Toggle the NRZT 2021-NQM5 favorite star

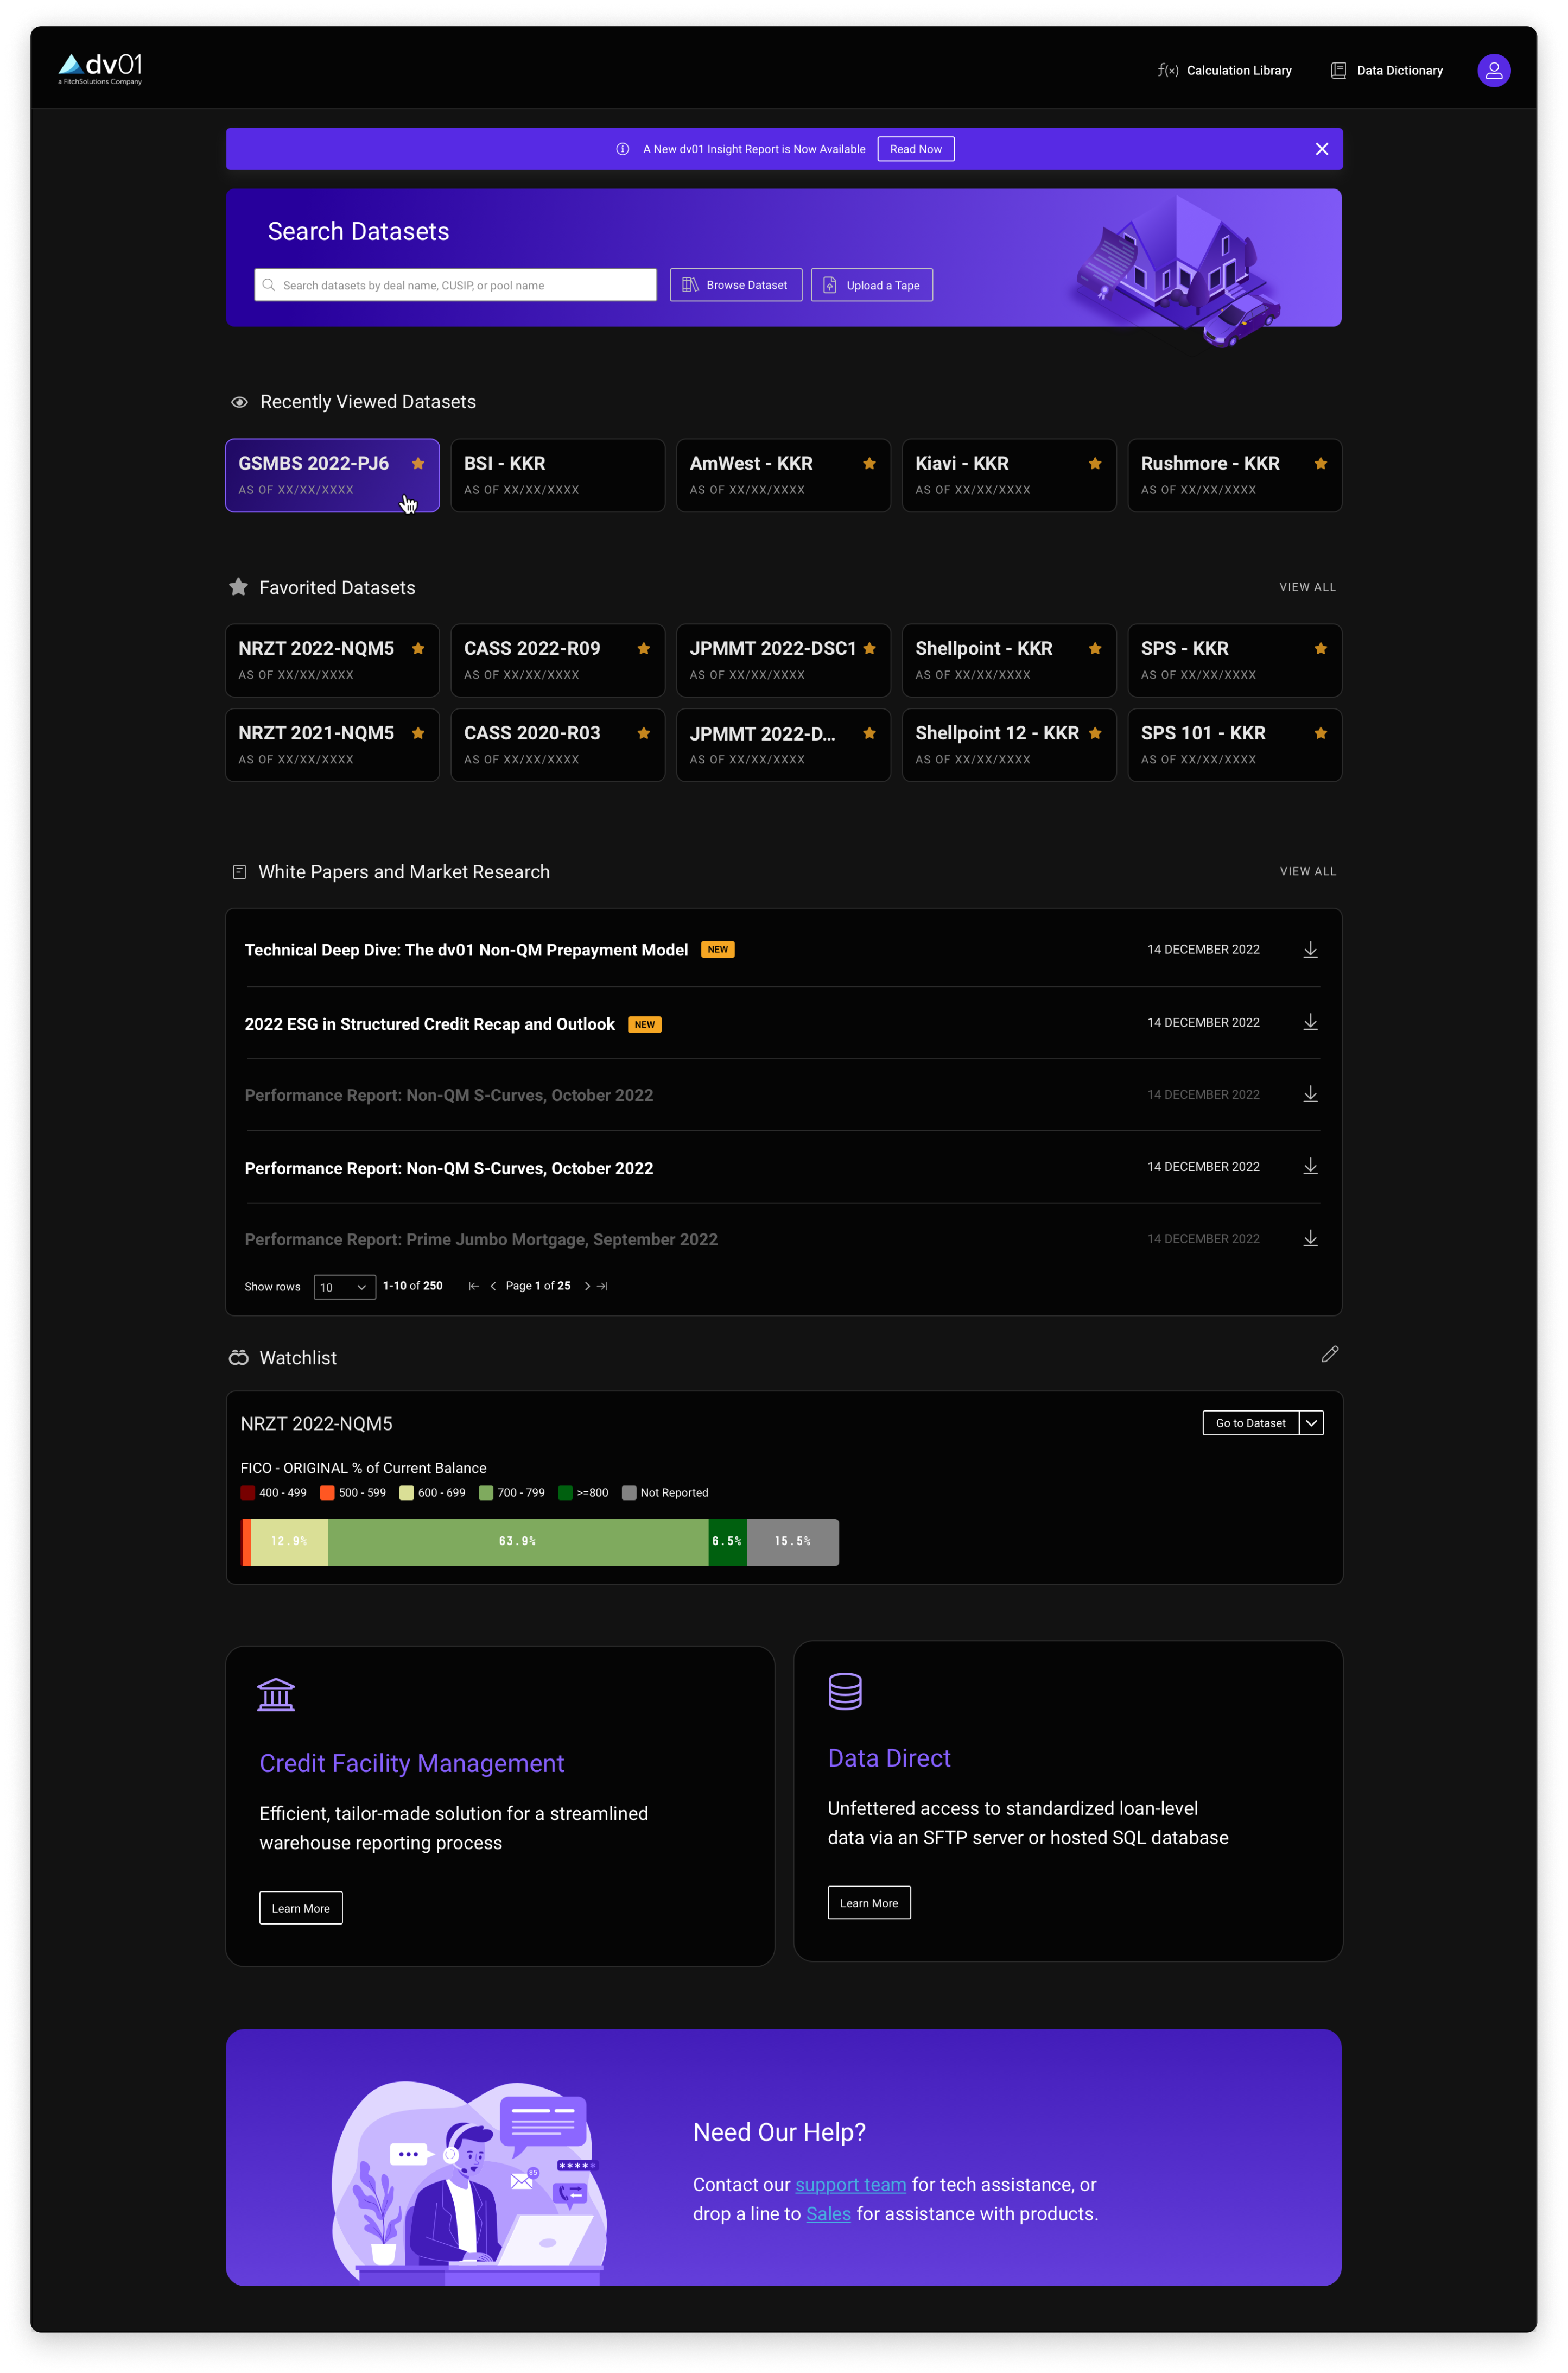418,733
